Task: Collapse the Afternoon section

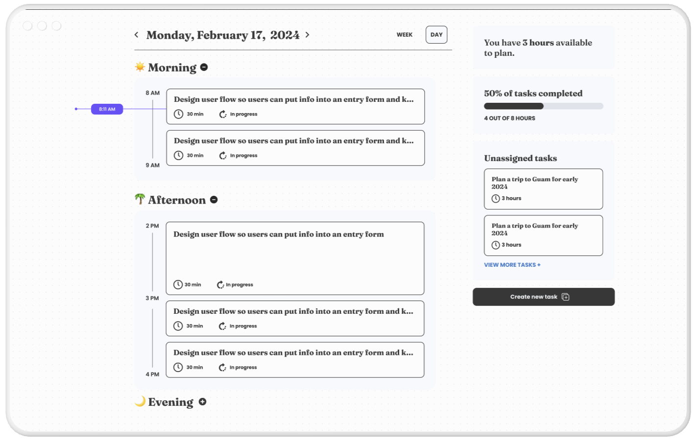Action: click(x=214, y=200)
